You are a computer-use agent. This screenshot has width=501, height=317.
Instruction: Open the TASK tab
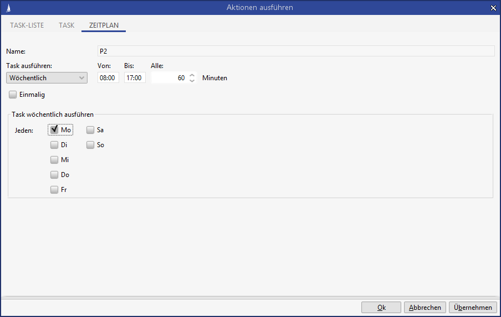[x=67, y=25]
